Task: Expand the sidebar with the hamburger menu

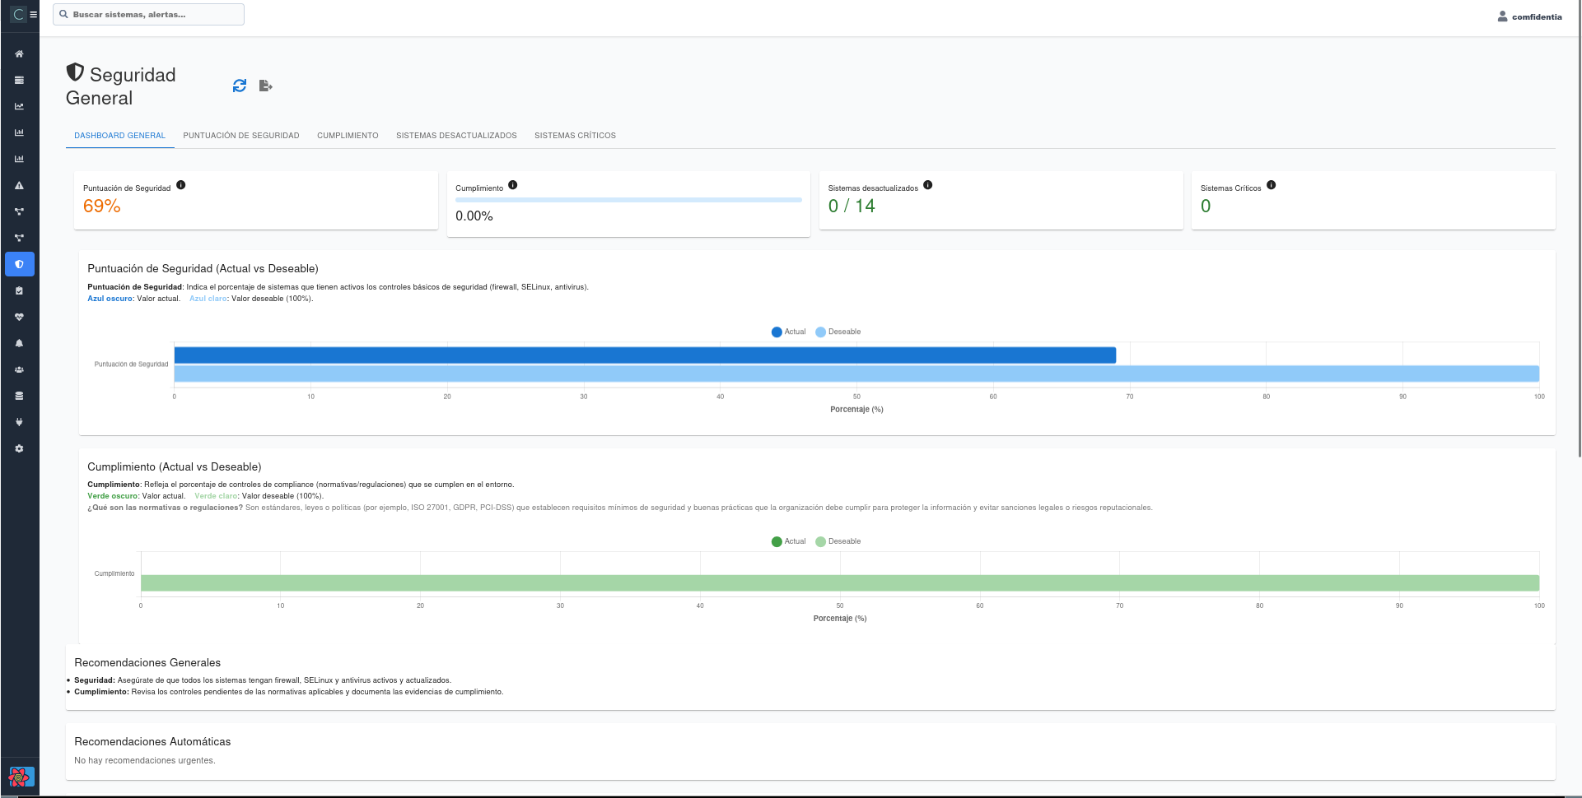Action: tap(34, 15)
